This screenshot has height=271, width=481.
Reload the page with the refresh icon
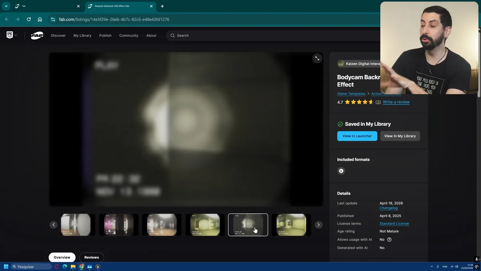pos(28,19)
